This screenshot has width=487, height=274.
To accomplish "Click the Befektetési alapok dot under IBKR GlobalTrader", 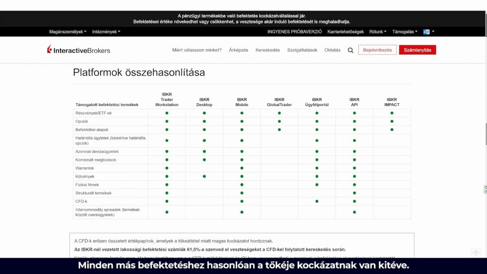I will [x=279, y=130].
